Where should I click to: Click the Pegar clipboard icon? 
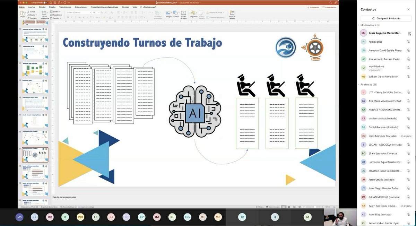click(23, 14)
